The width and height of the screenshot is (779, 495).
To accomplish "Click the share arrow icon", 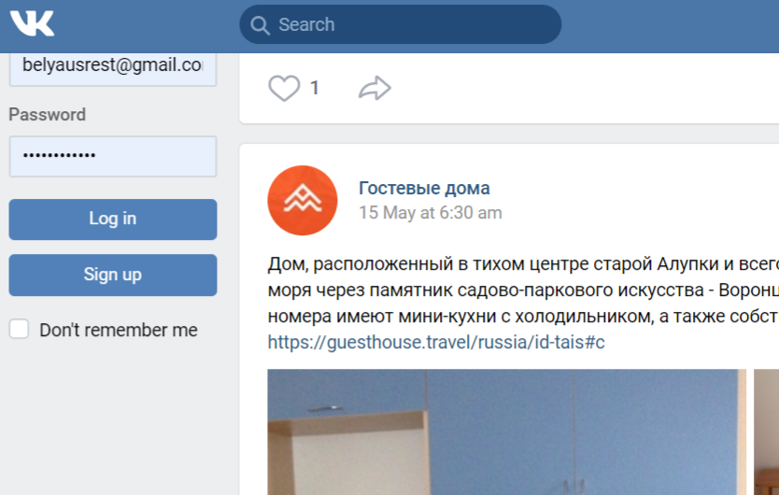I will 375,89.
